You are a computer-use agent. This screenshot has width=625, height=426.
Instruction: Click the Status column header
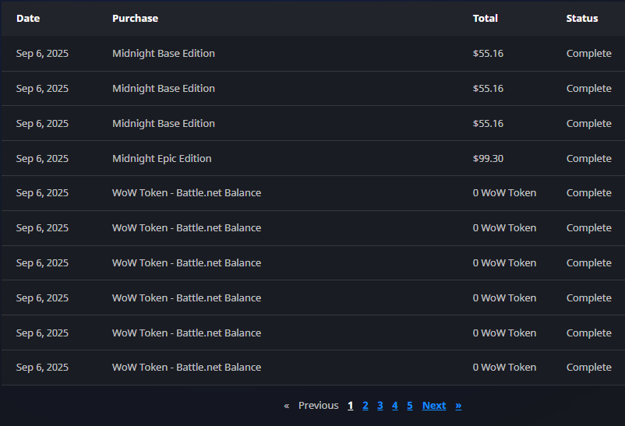click(582, 19)
